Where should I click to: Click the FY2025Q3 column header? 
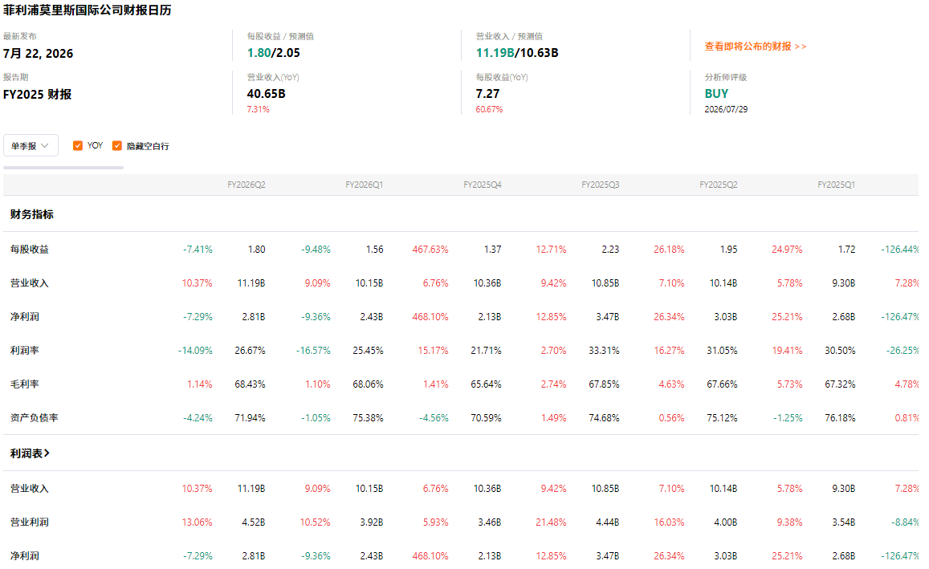point(600,185)
